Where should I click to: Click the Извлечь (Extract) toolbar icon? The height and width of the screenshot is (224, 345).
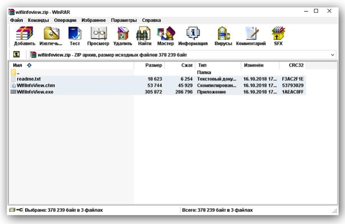click(51, 33)
